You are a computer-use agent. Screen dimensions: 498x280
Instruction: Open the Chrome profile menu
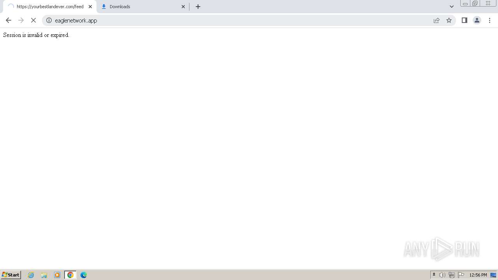click(x=477, y=20)
